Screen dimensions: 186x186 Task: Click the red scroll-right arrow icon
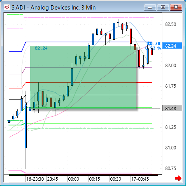[x=178, y=178]
